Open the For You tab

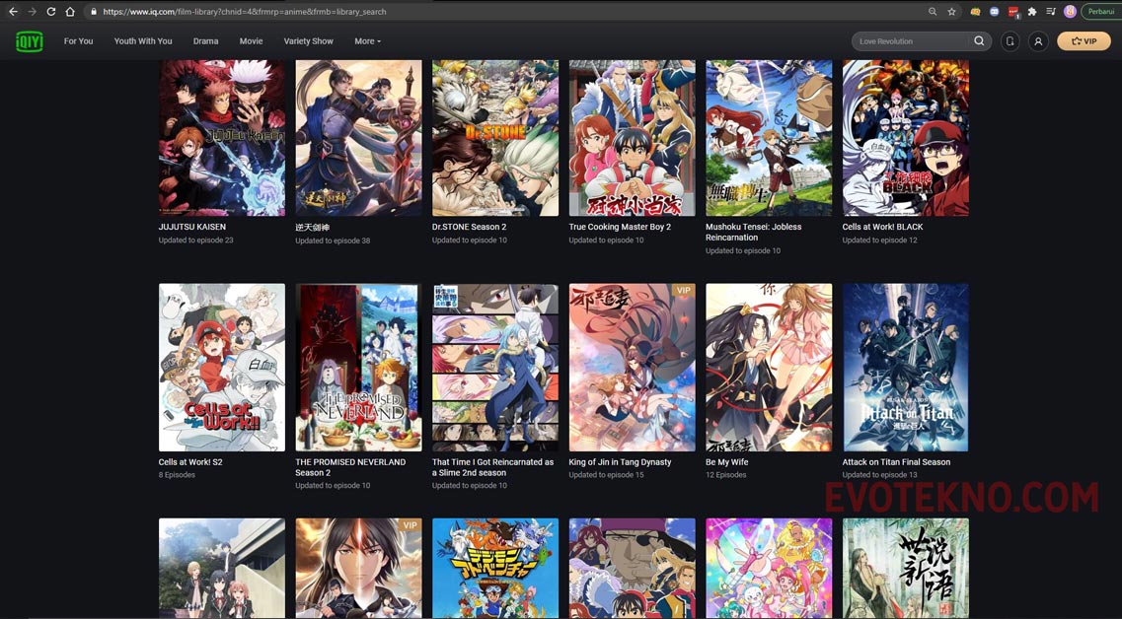pos(79,41)
